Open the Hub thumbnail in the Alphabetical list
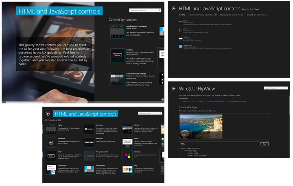 click(x=127, y=169)
